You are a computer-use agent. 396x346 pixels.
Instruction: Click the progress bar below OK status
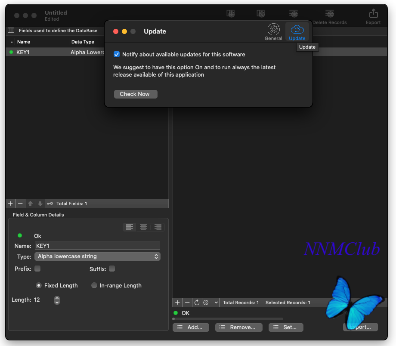point(228,319)
